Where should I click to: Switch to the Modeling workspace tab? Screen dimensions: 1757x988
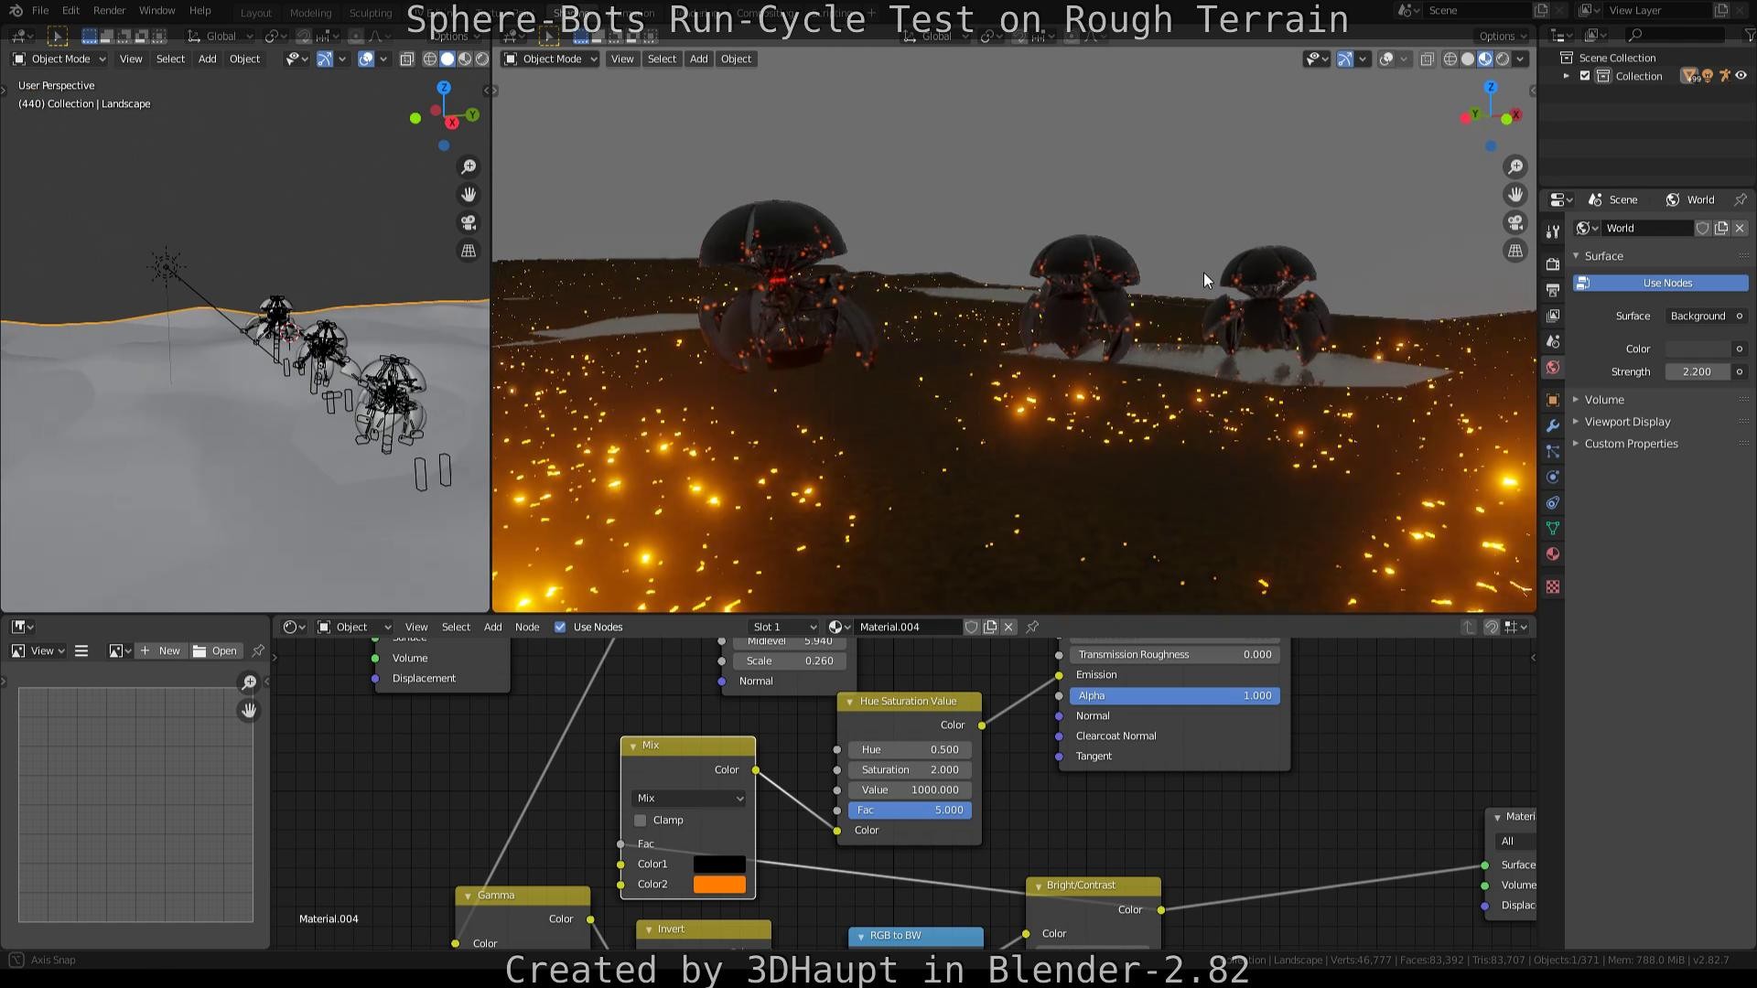tap(310, 13)
